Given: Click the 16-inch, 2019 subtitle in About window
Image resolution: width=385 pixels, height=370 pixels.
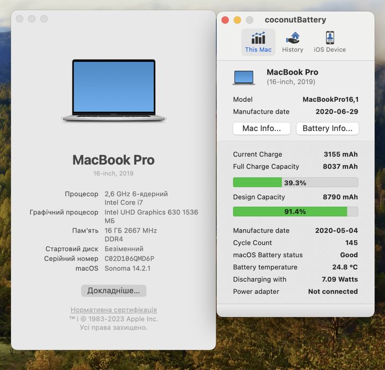Looking at the screenshot, I should [x=113, y=174].
